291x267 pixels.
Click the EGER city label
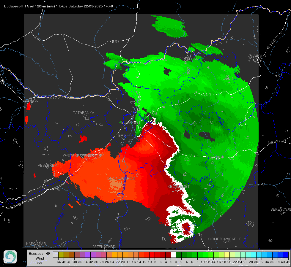click(227, 78)
